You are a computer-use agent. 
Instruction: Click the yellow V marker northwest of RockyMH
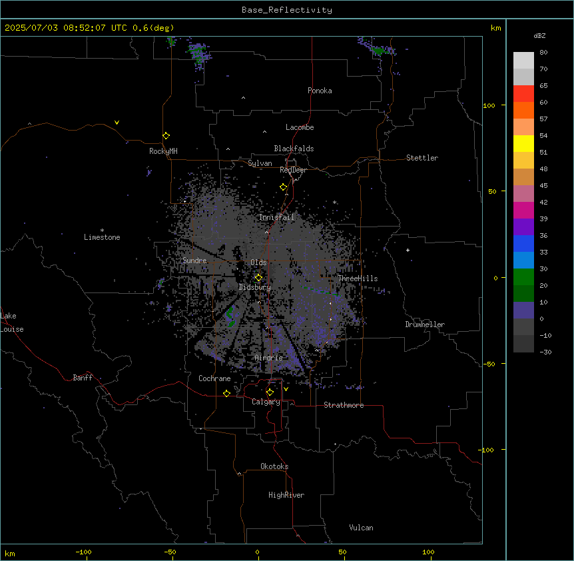tap(117, 123)
